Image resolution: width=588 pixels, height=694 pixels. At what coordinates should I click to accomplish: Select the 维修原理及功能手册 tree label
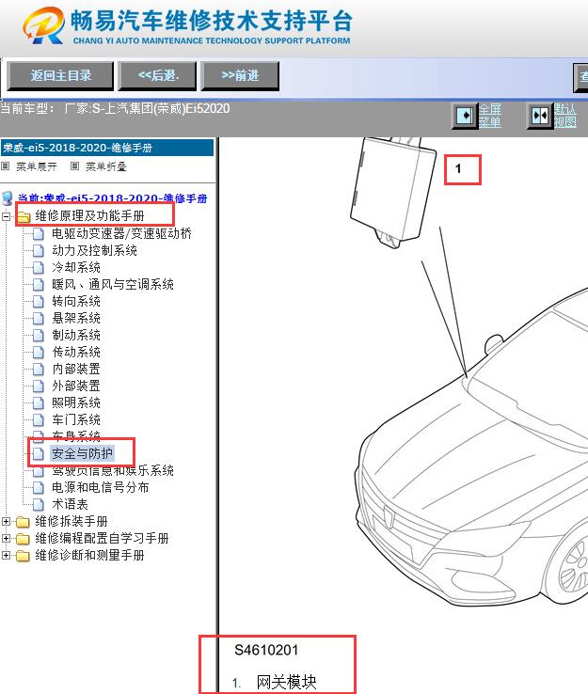[90, 215]
